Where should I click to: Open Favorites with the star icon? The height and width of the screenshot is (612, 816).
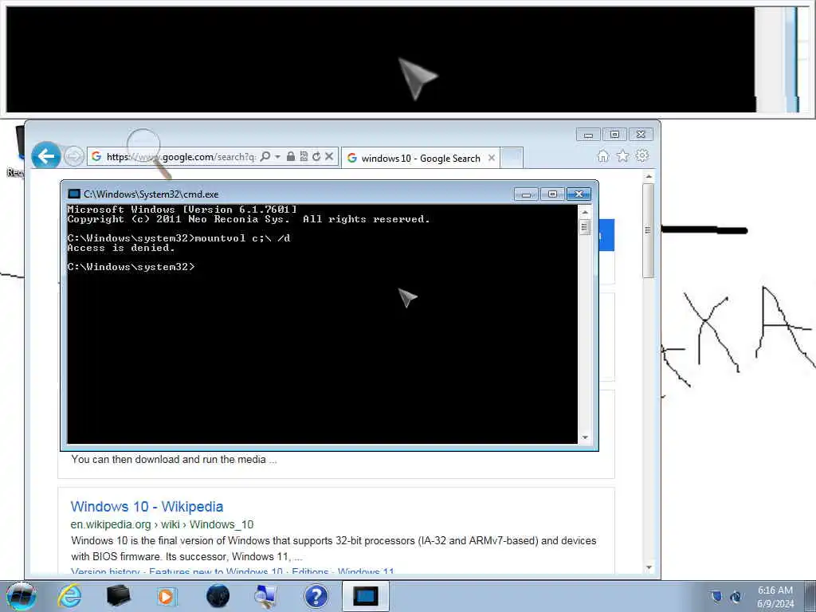(x=622, y=155)
